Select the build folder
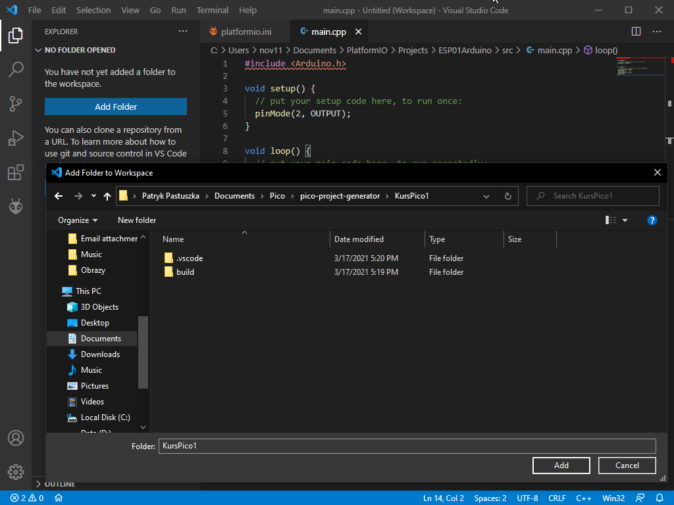Image resolution: width=674 pixels, height=505 pixels. (x=185, y=272)
